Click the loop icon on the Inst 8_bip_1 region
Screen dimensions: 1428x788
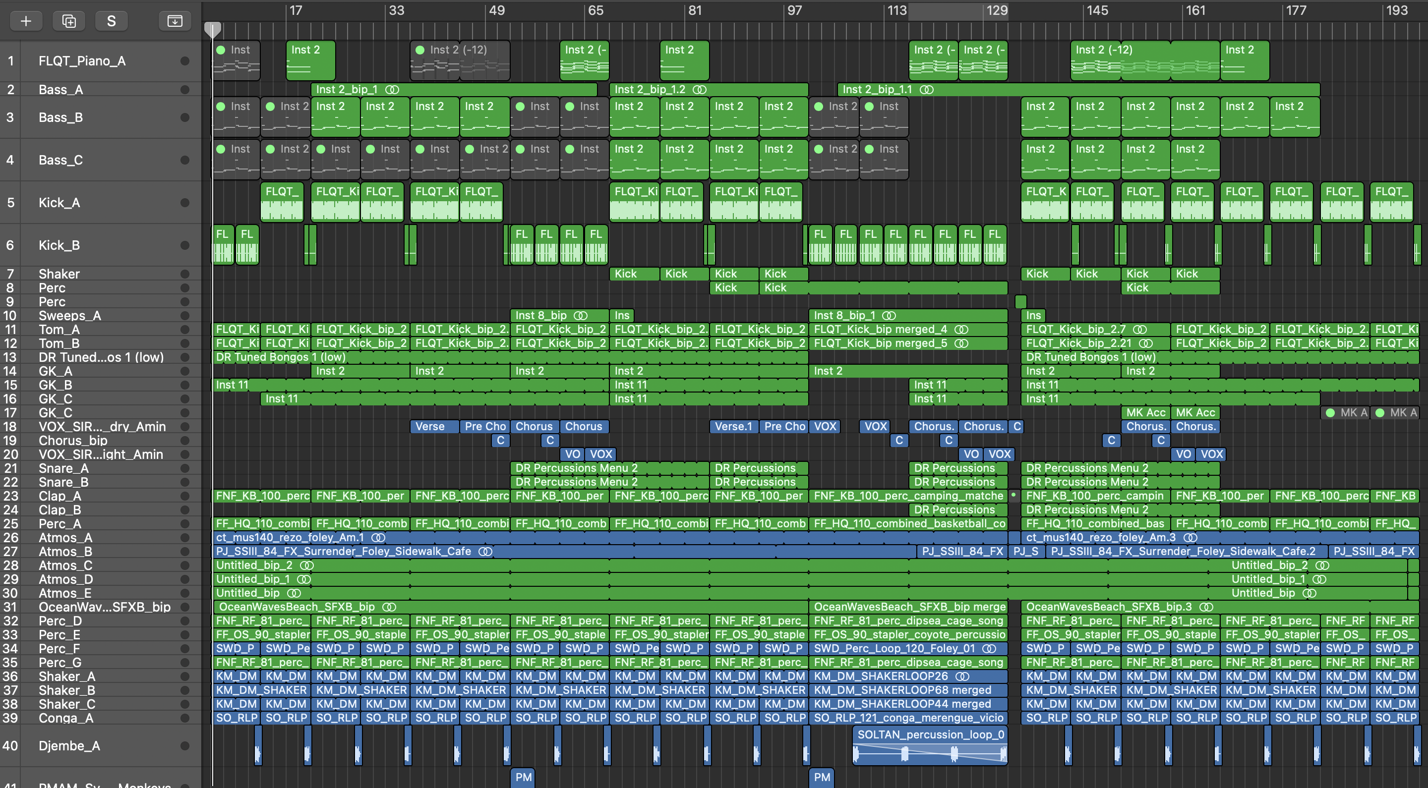pos(889,315)
